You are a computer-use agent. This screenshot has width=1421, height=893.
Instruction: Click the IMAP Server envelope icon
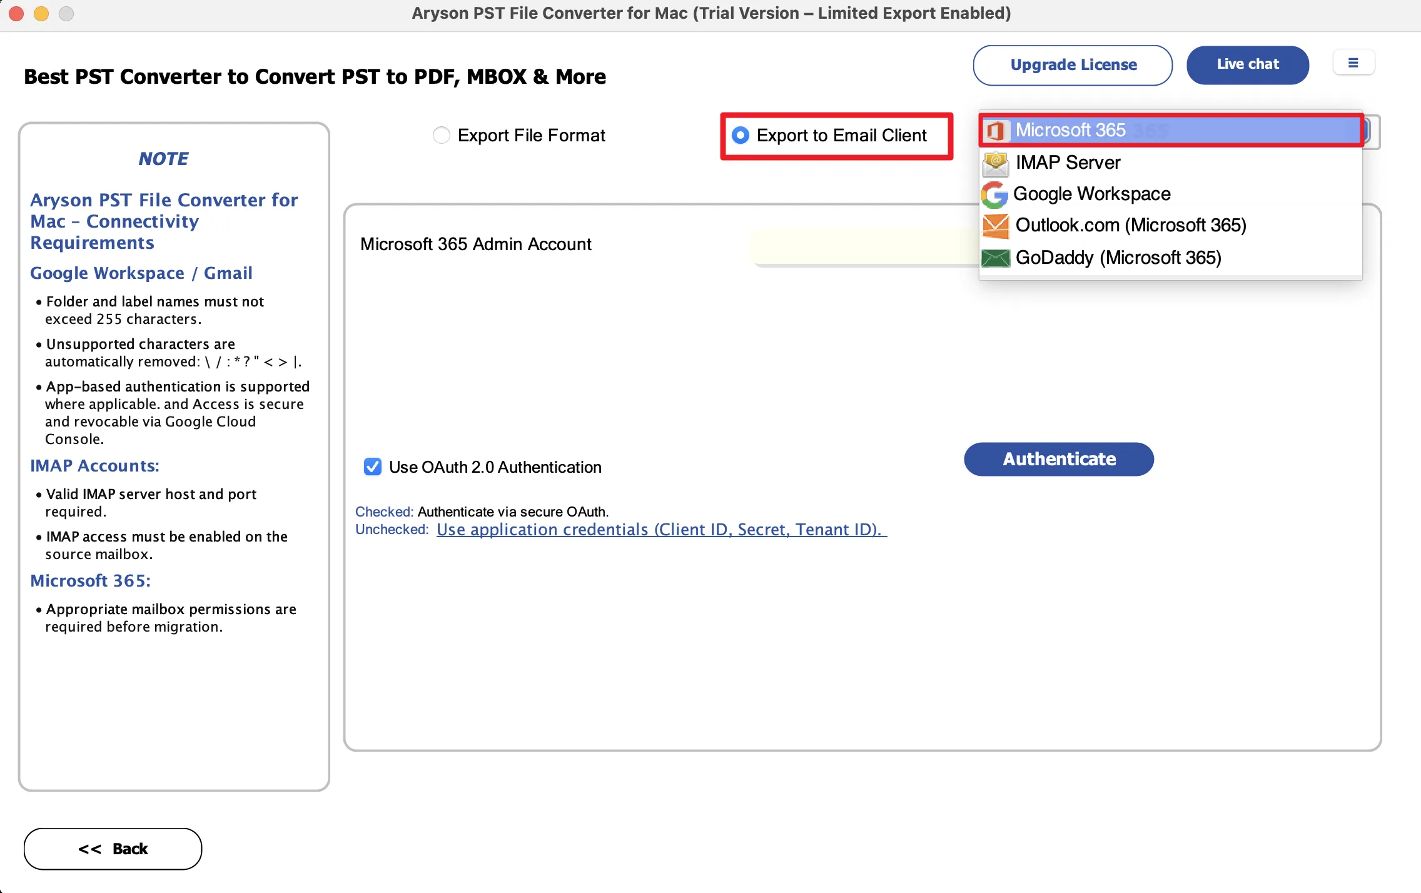tap(995, 163)
